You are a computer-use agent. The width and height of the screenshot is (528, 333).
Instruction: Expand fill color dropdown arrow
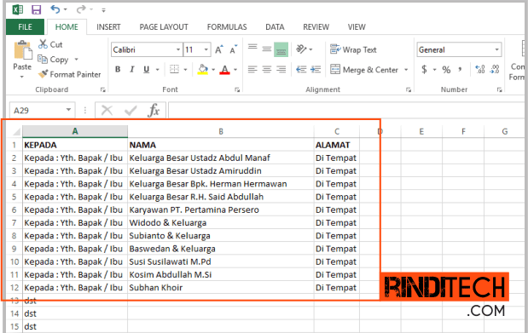(x=213, y=70)
